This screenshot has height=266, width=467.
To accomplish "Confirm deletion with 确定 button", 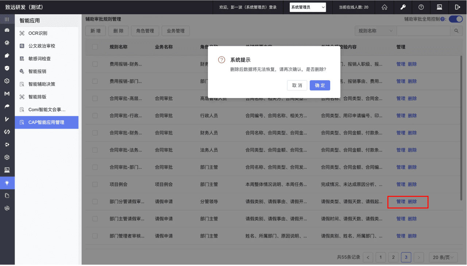I will tap(320, 85).
